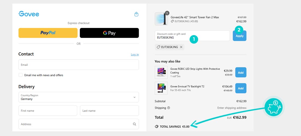Click the GoveeLife 42'' Smart Tower Fan name
Image resolution: width=301 pixels, height=136 pixels.
pos(195,17)
